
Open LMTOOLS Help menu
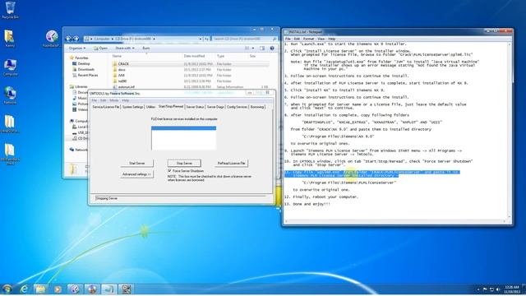pyautogui.click(x=125, y=100)
